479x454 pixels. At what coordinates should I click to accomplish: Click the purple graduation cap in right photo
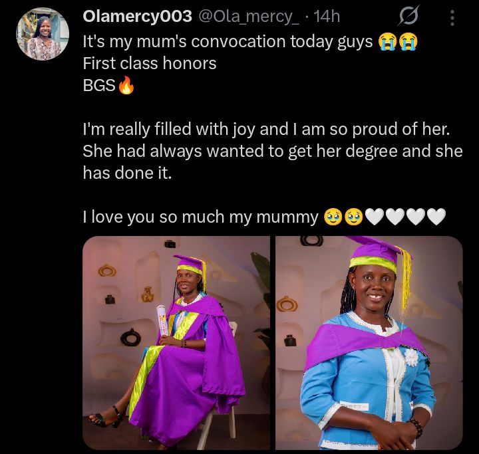[376, 253]
